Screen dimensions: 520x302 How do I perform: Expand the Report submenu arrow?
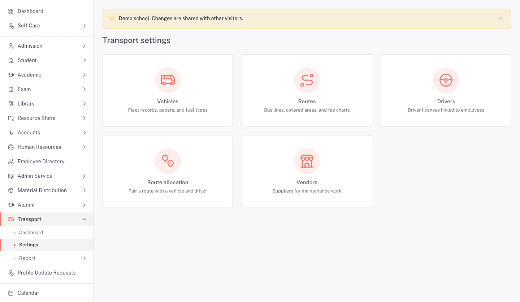click(x=84, y=258)
